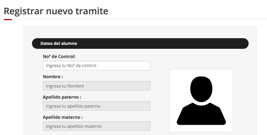This screenshot has height=135, width=267.
Task: Click the "Apellido materno :" label
Action: click(x=63, y=117)
